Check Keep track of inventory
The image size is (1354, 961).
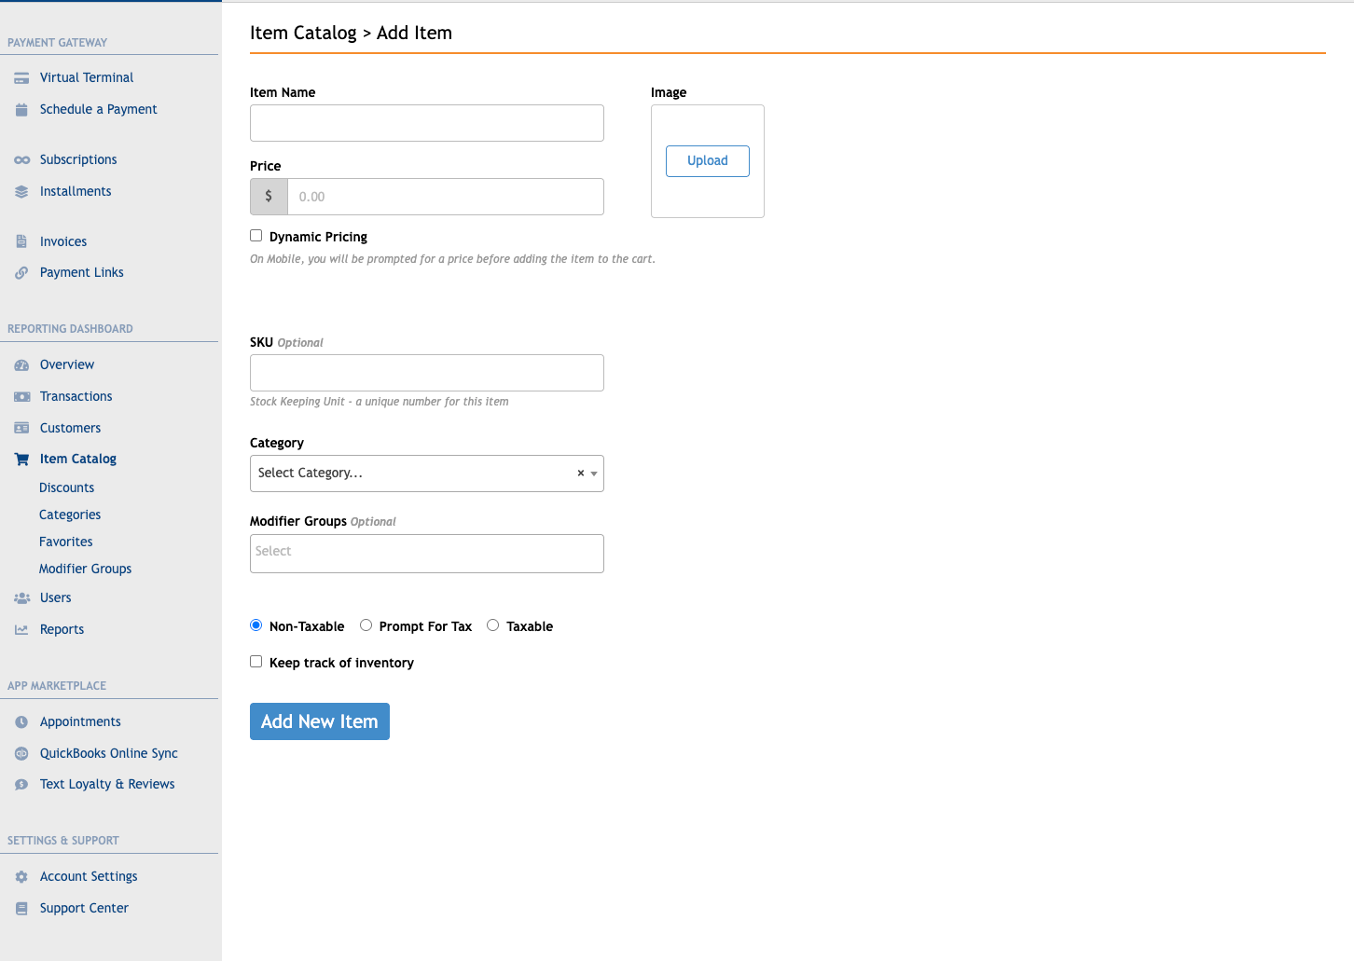256,662
